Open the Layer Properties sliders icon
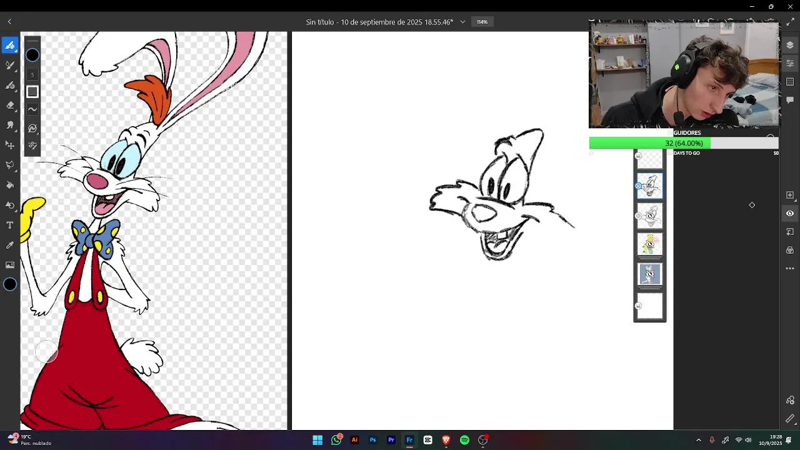 790,64
